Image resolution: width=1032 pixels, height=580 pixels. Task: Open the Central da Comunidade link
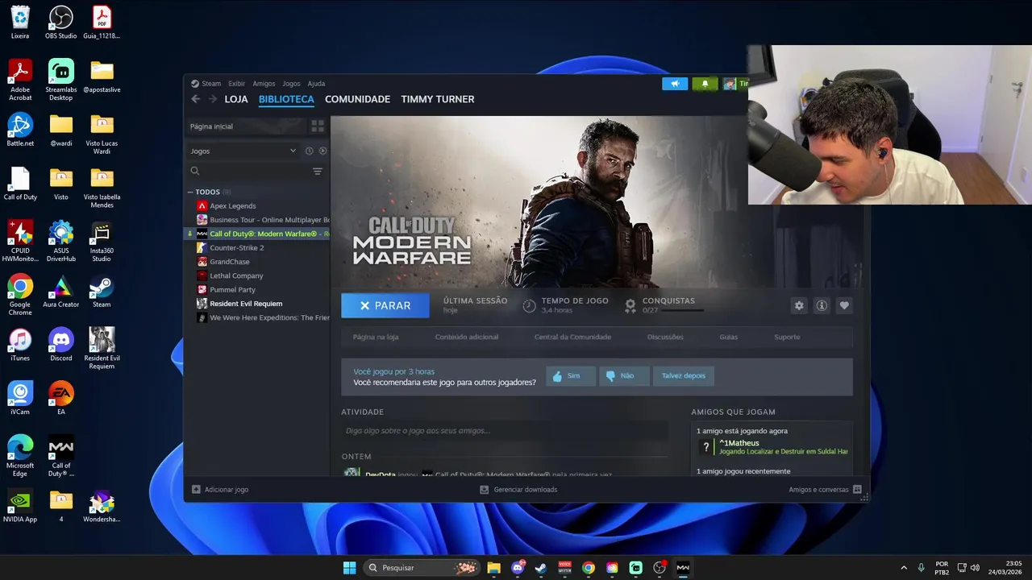point(572,337)
